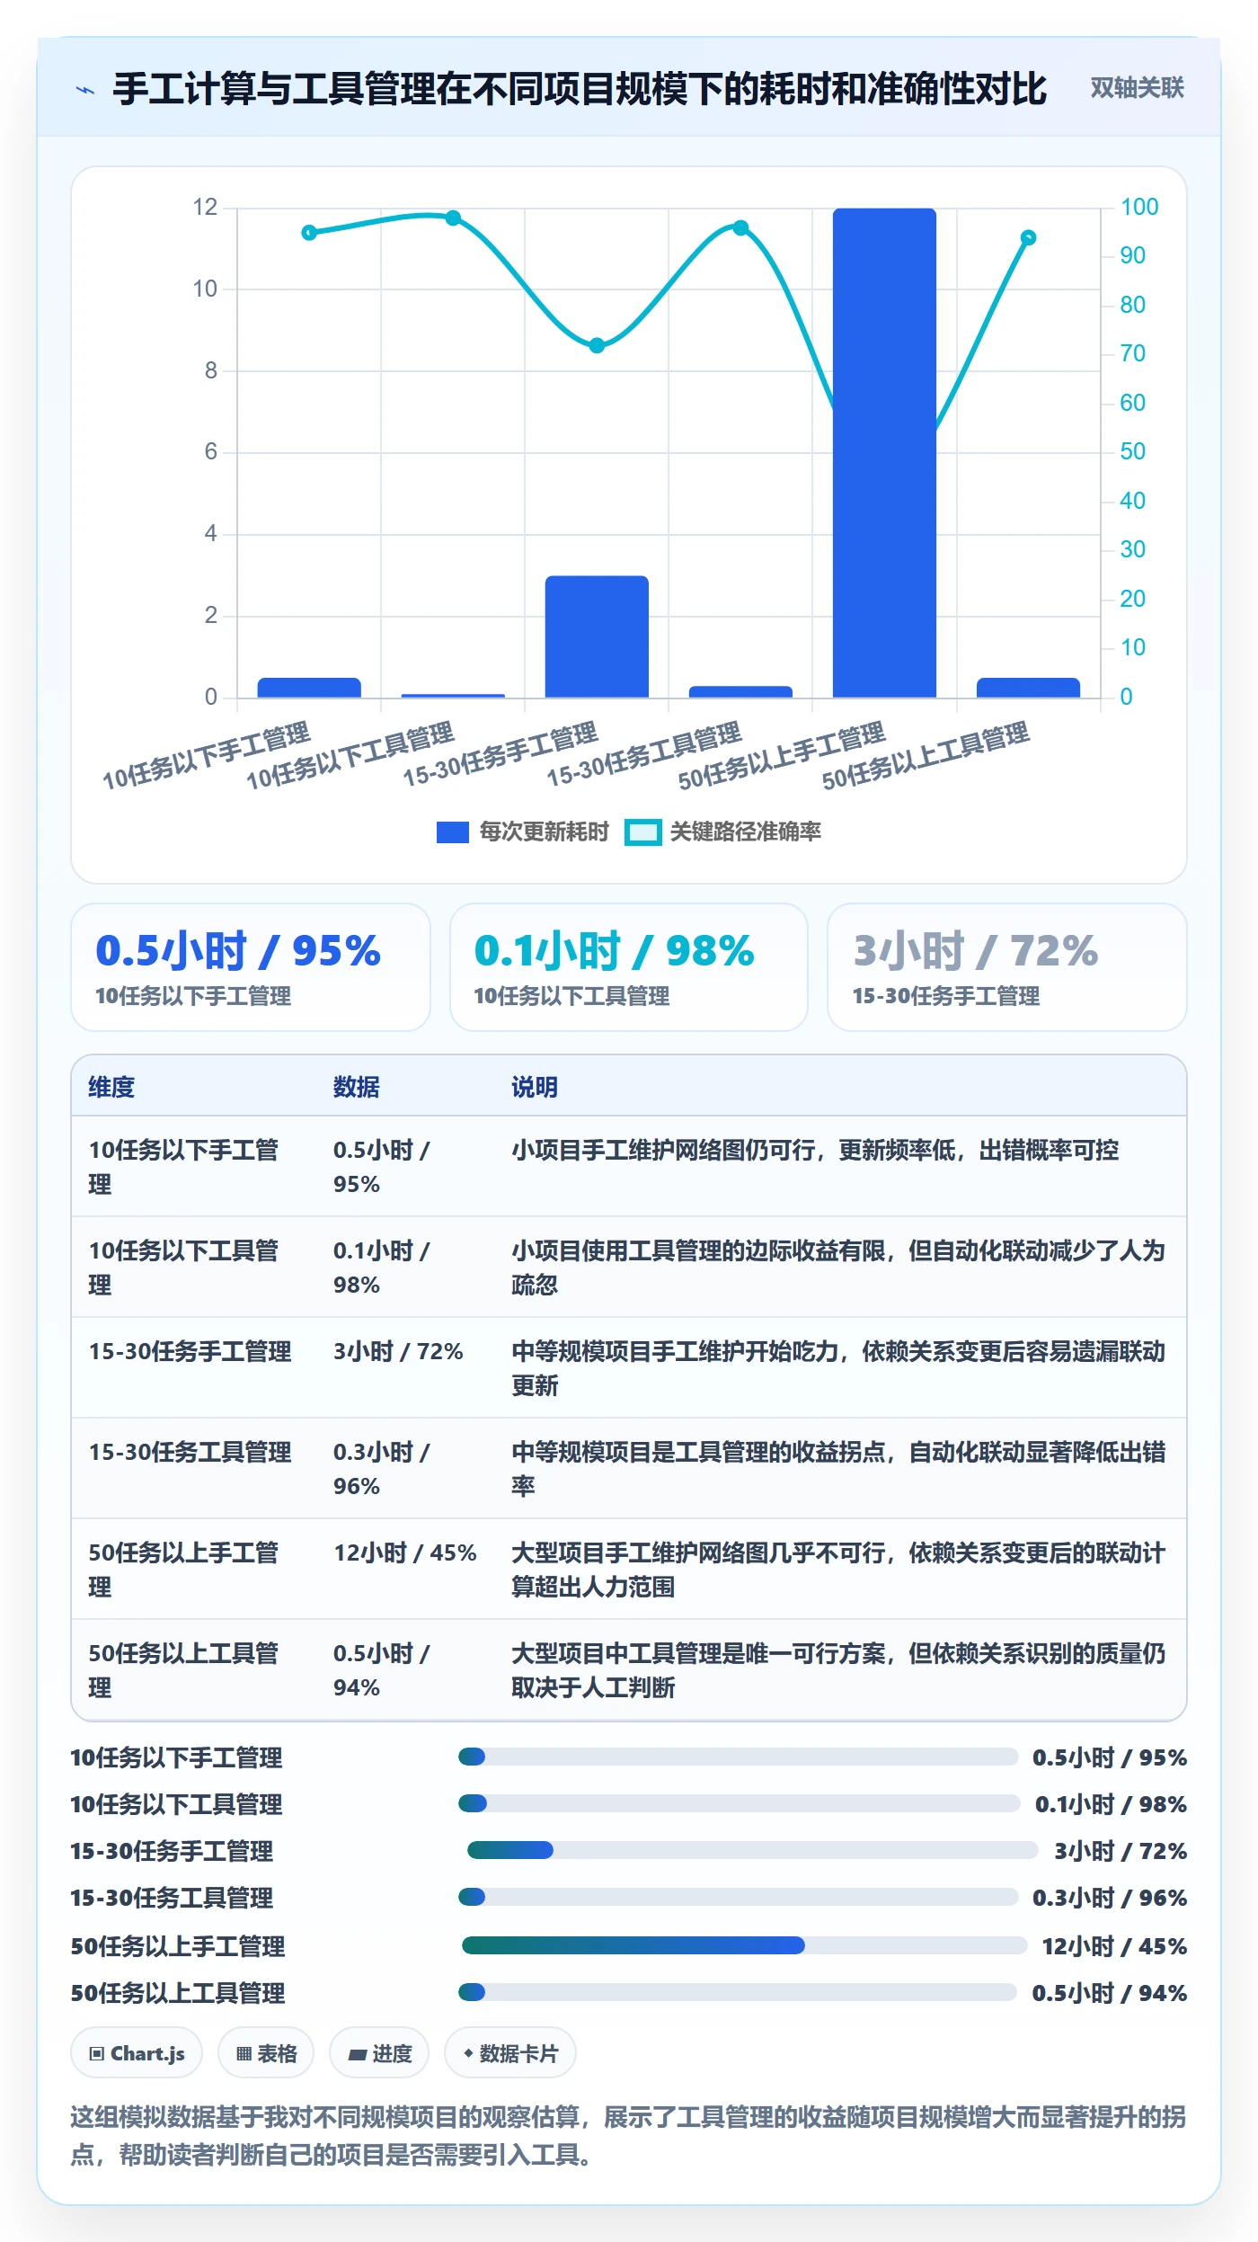Click the 50任务以上工具管理 progress bar
The width and height of the screenshot is (1258, 2242).
tap(738, 1992)
